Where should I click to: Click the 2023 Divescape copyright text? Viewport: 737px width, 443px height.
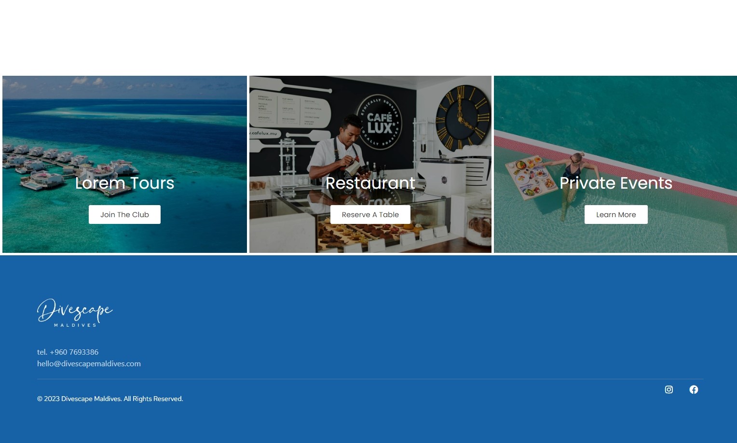pyautogui.click(x=110, y=399)
